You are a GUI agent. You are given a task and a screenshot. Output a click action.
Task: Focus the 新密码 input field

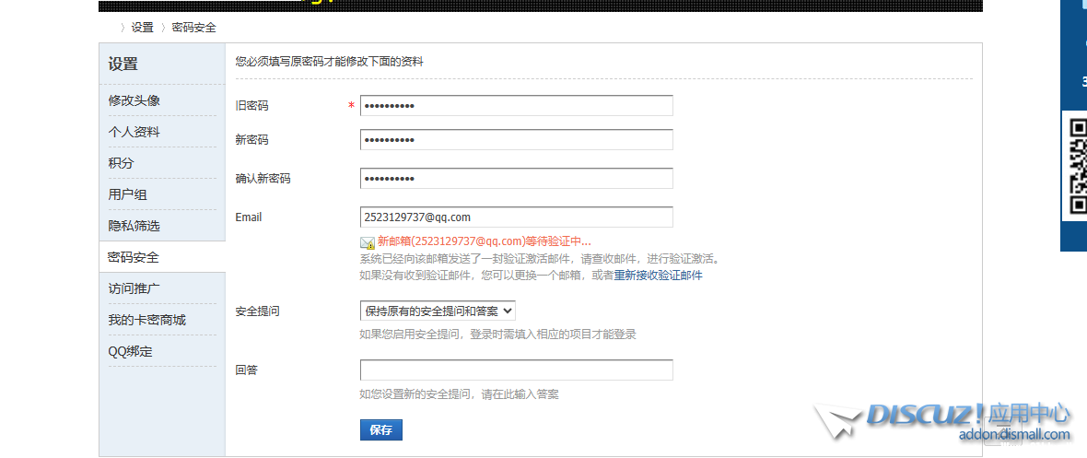(x=516, y=140)
